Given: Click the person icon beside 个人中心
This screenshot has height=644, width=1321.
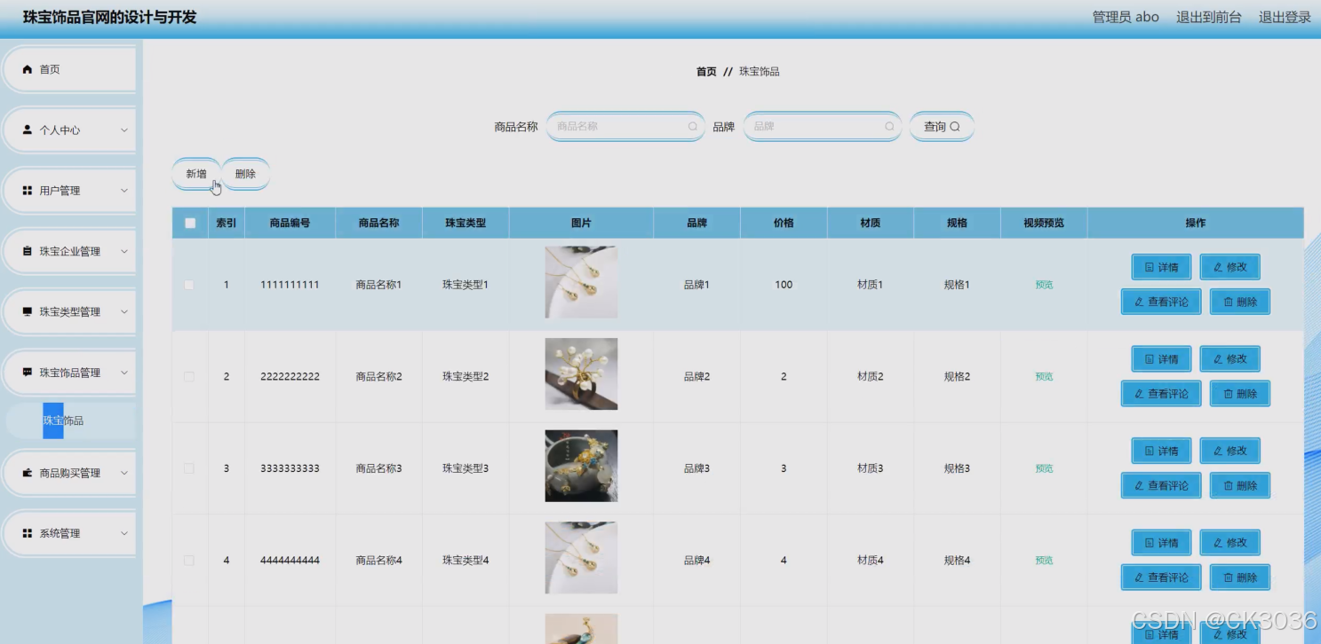Looking at the screenshot, I should pyautogui.click(x=28, y=130).
